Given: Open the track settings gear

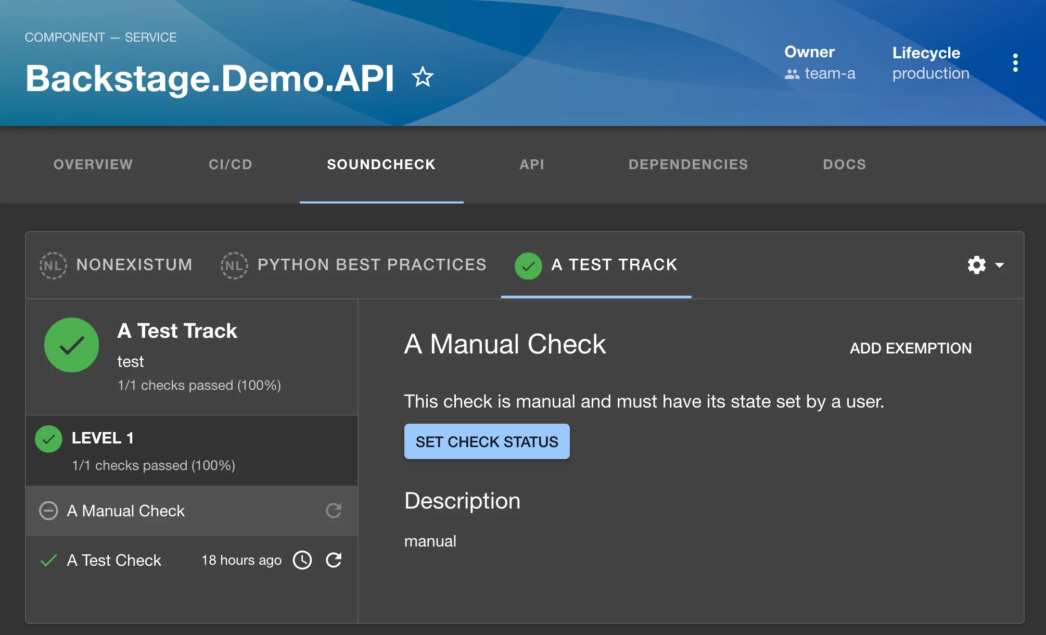Looking at the screenshot, I should tap(977, 265).
